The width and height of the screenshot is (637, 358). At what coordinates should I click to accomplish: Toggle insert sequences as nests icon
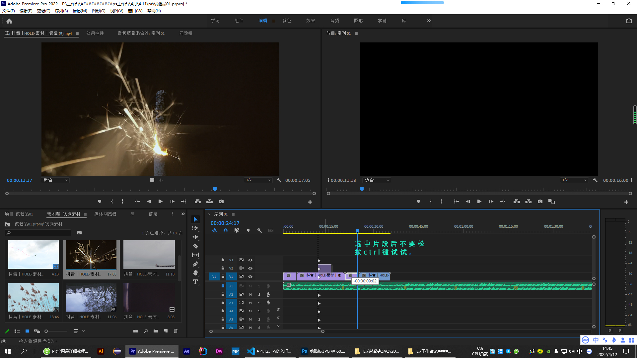[214, 230]
